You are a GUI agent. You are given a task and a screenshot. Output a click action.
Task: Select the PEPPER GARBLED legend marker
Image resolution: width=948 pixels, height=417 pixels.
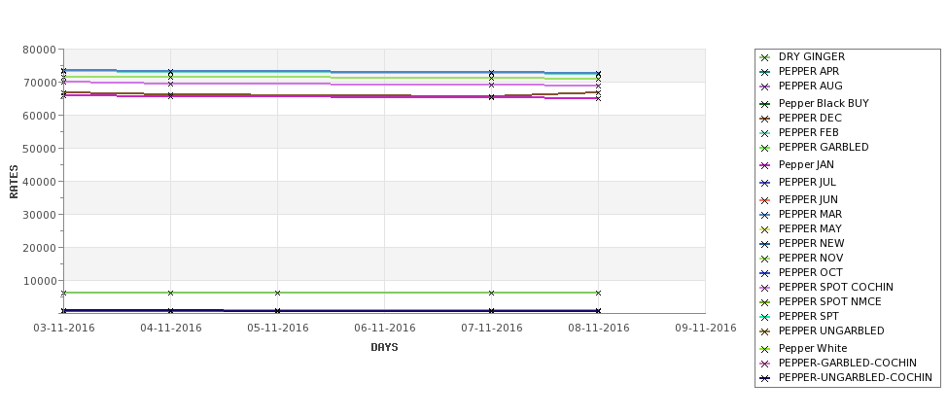click(765, 148)
